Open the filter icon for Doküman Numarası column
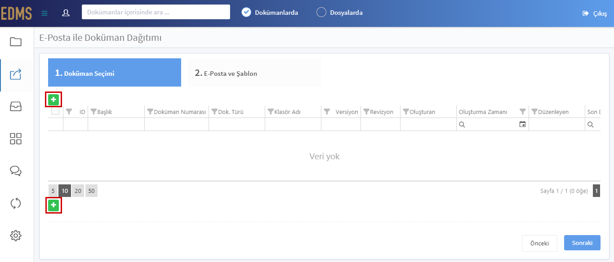 point(150,112)
